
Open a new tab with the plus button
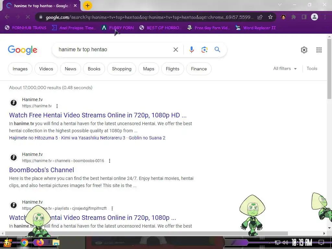click(x=88, y=6)
